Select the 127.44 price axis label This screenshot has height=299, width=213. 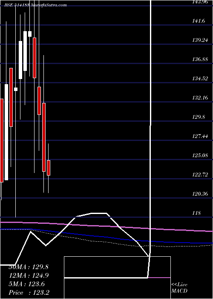click(x=200, y=136)
